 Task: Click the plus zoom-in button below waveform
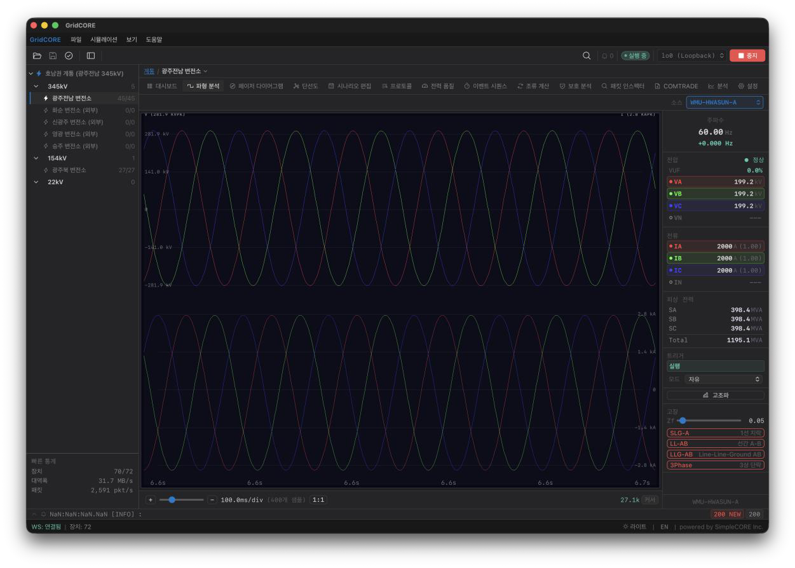(151, 500)
